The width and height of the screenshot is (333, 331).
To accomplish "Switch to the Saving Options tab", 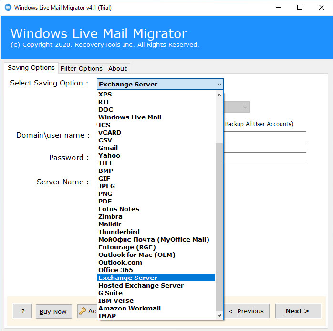I will point(31,68).
